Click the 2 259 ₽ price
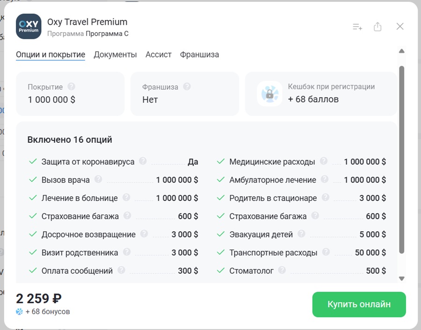Image resolution: width=421 pixels, height=330 pixels. pyautogui.click(x=39, y=299)
